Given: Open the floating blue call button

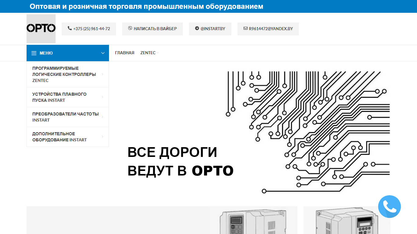Looking at the screenshot, I should tap(390, 207).
